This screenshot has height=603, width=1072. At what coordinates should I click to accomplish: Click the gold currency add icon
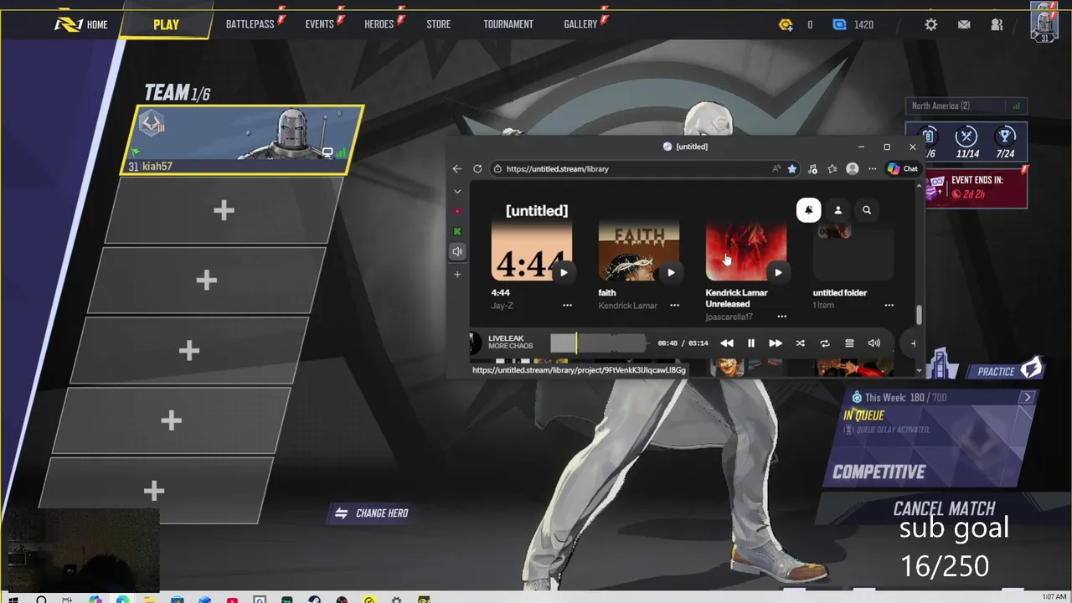pyautogui.click(x=786, y=24)
